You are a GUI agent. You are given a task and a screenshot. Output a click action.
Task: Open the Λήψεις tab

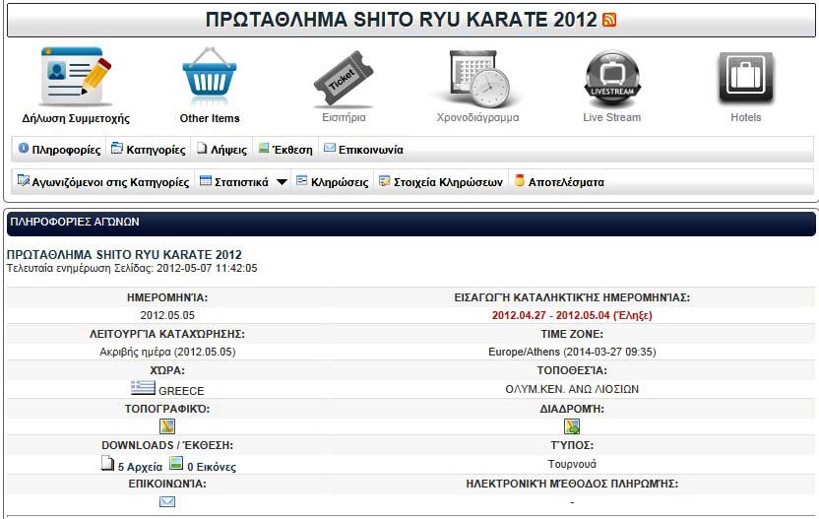221,150
